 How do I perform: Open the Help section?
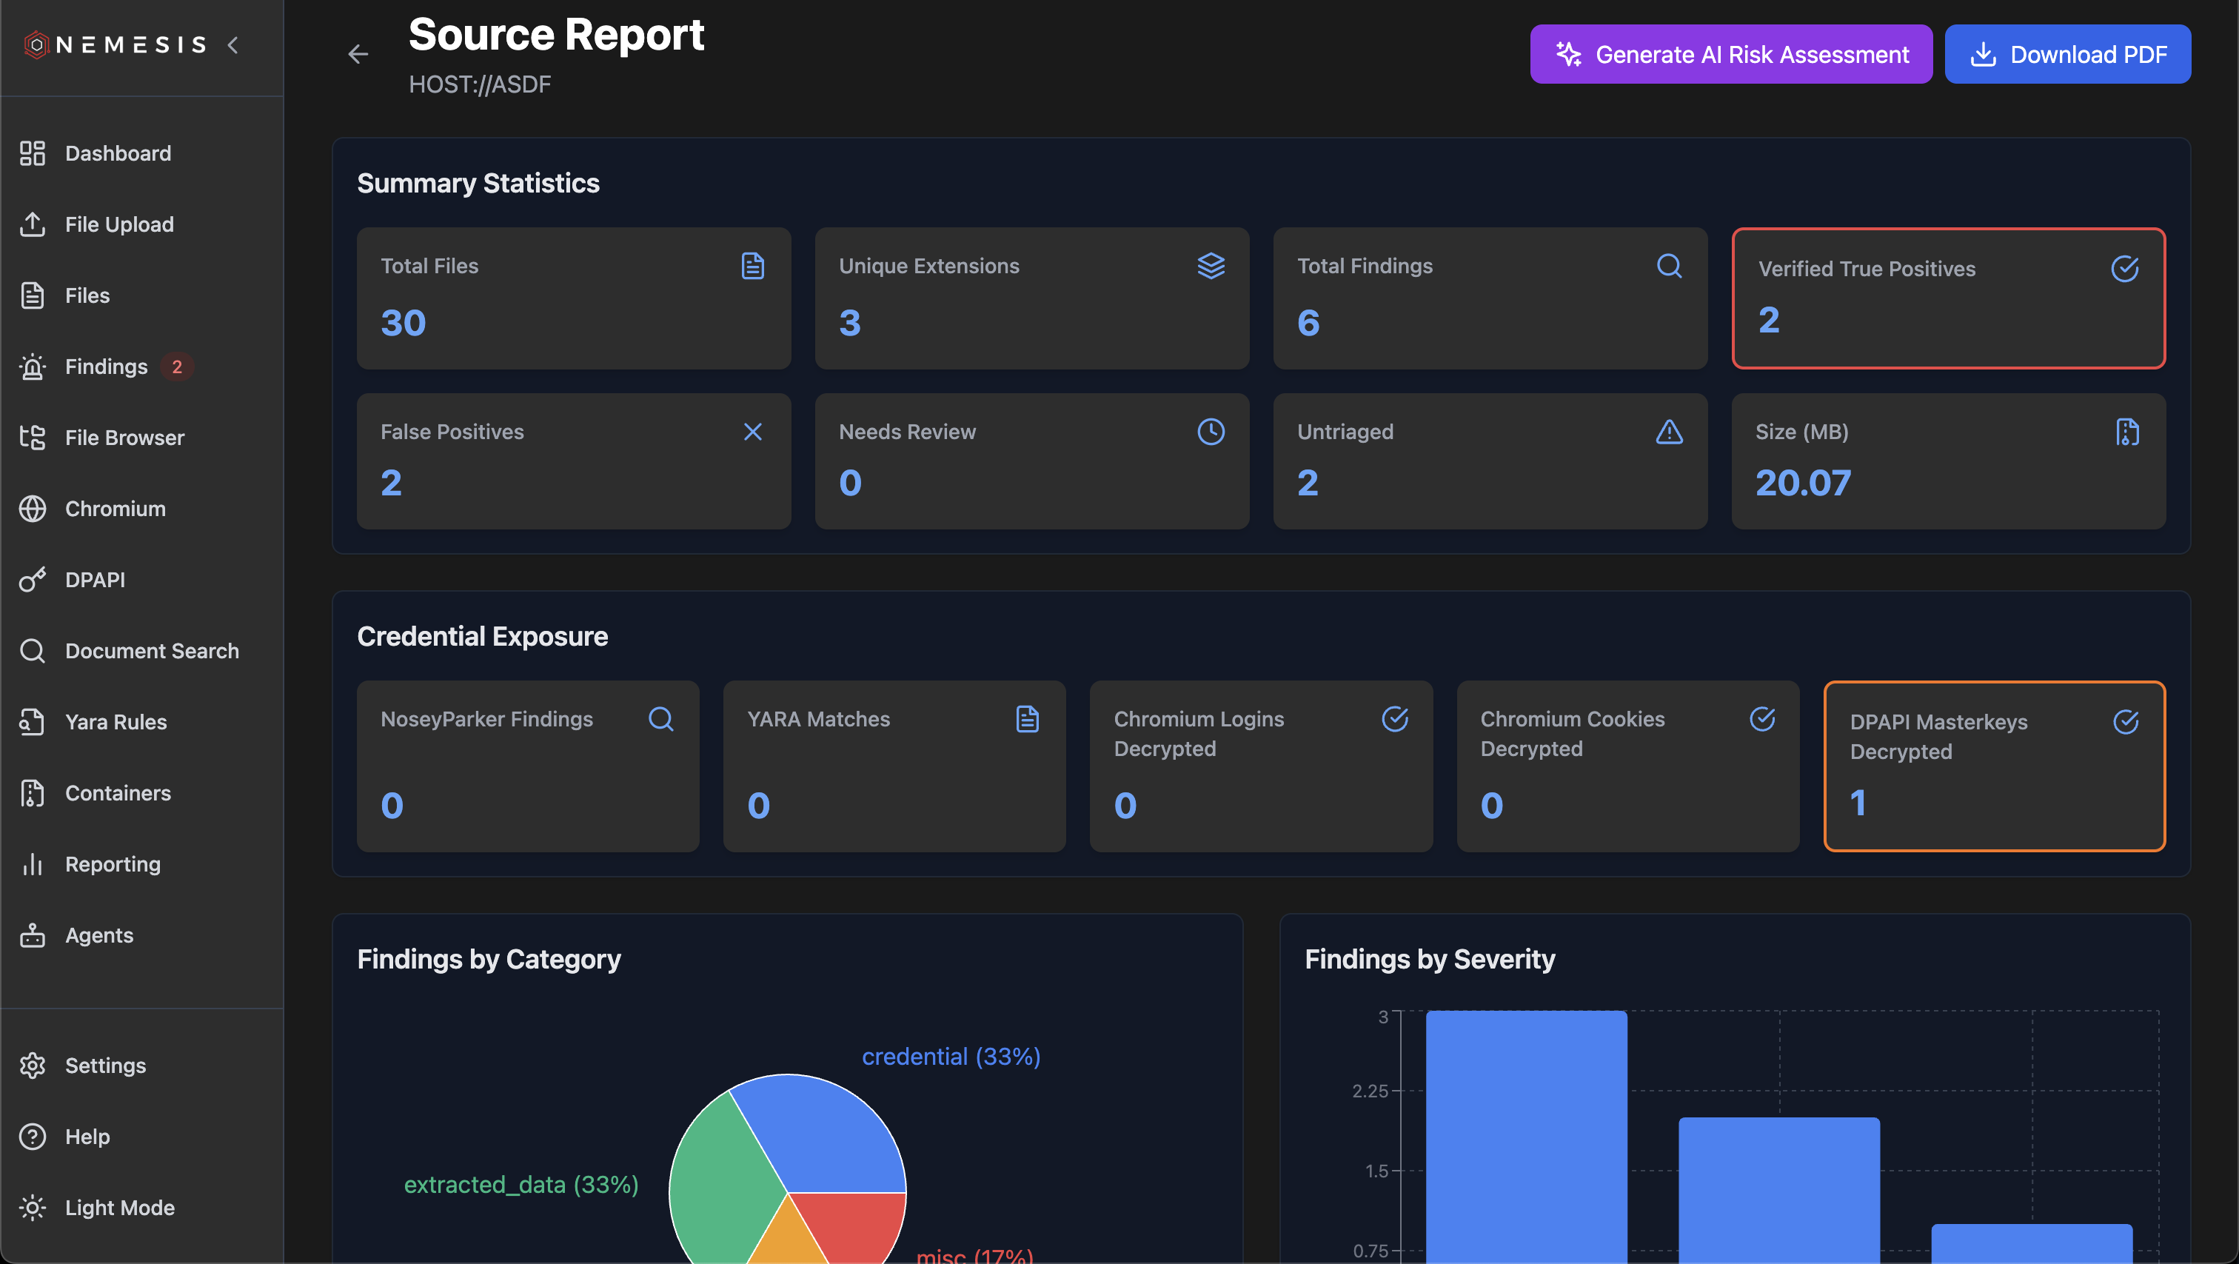tap(87, 1136)
